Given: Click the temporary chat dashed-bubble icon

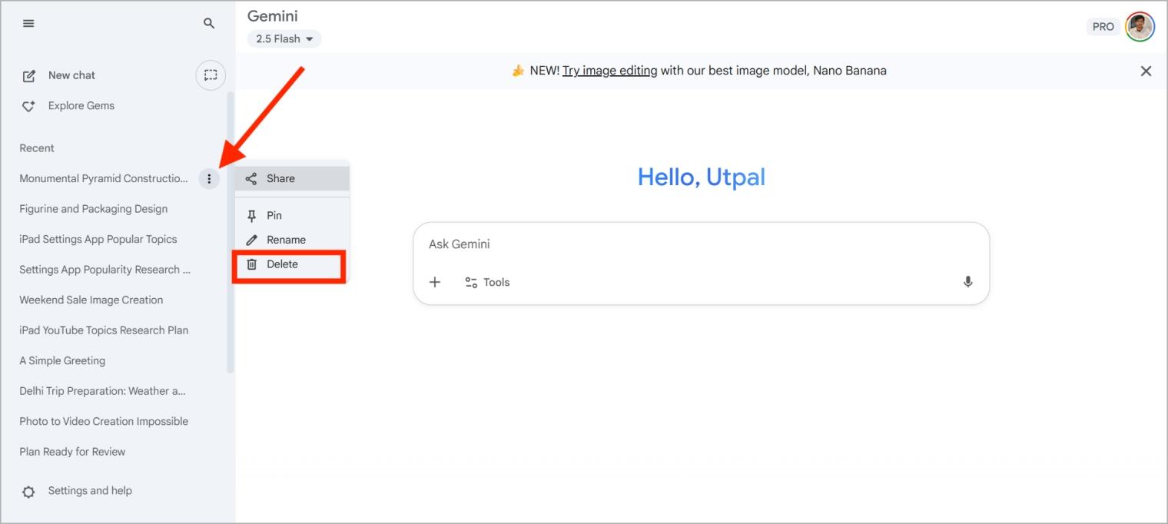Looking at the screenshot, I should (211, 75).
